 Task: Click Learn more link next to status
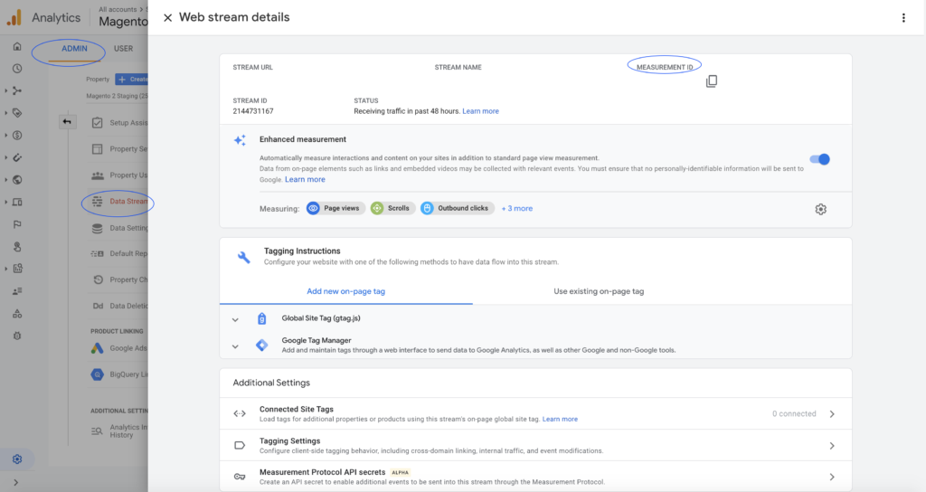[x=480, y=111]
